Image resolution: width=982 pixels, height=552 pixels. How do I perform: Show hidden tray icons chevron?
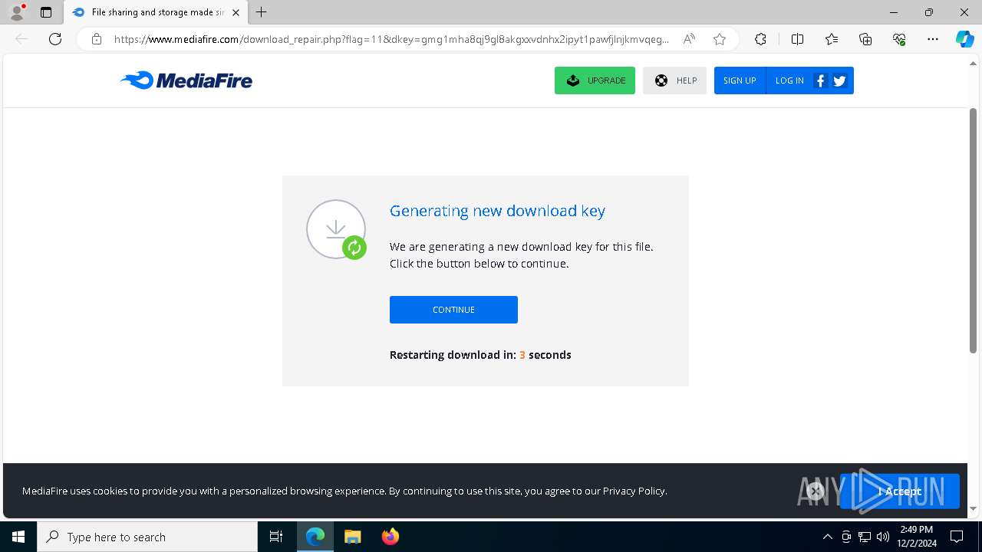pyautogui.click(x=827, y=537)
